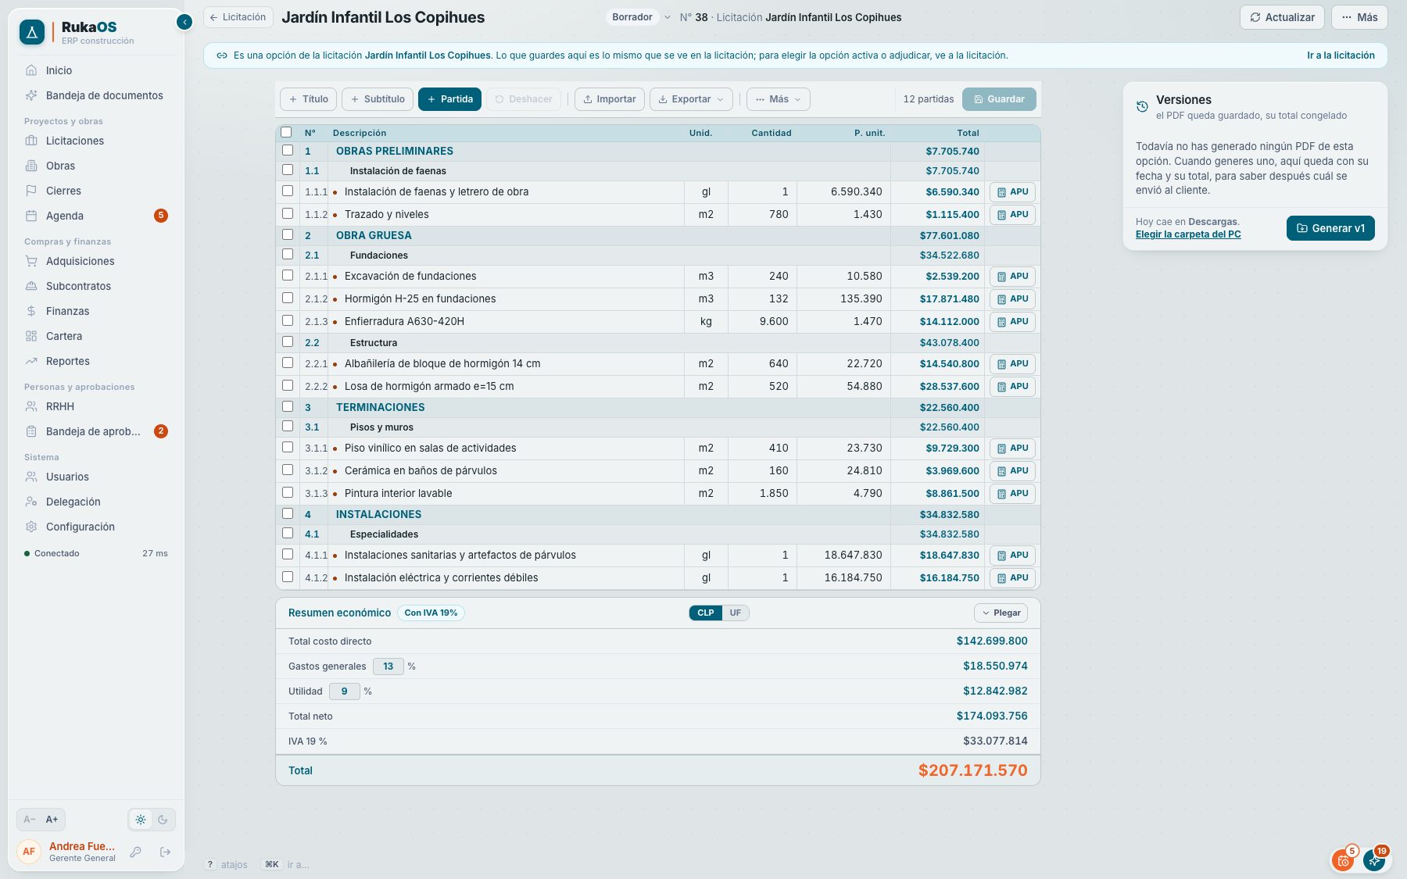Add a new Partida
This screenshot has width=1407, height=879.
[x=449, y=99]
